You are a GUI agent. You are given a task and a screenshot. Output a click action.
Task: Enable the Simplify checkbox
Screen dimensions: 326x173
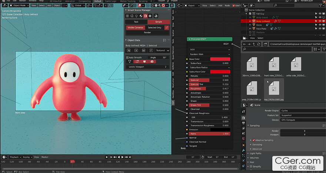click(251, 166)
